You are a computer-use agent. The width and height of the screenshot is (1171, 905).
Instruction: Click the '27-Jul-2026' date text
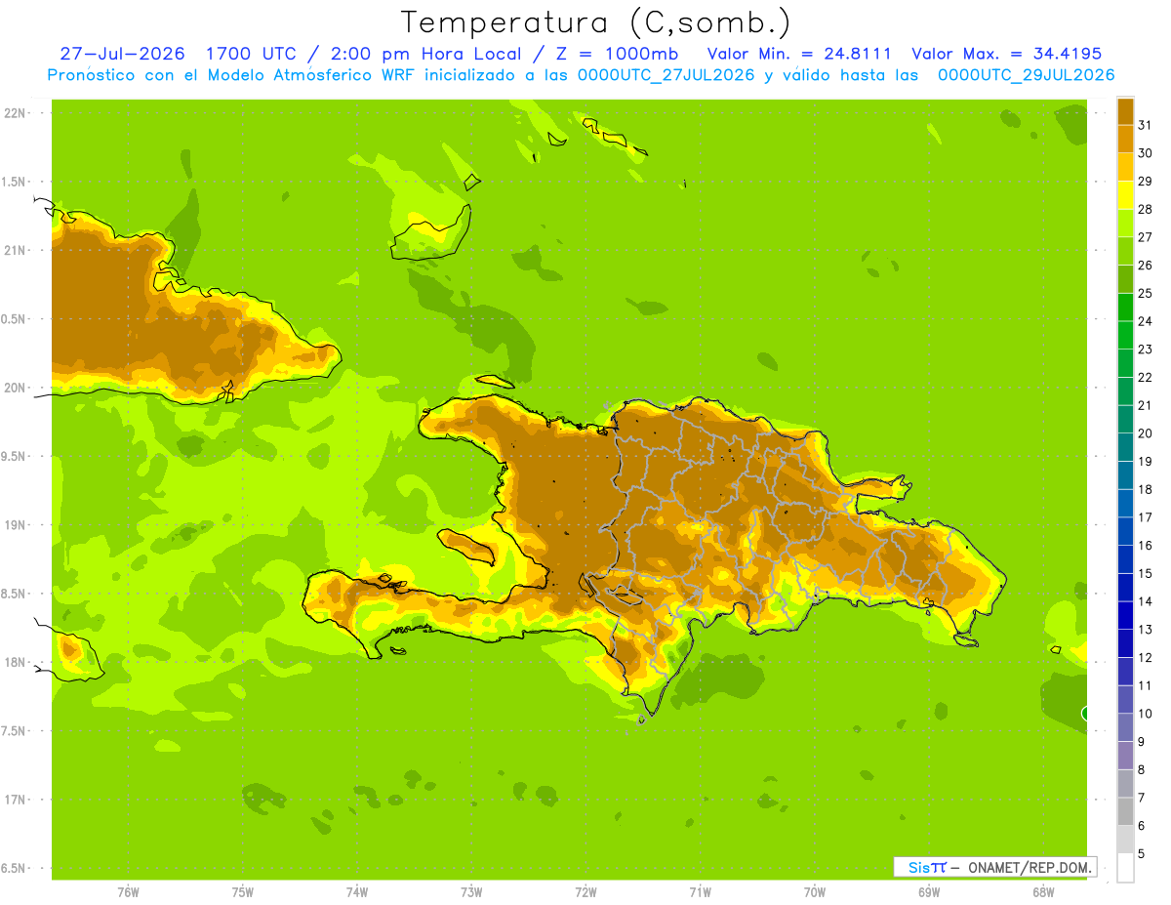[122, 54]
